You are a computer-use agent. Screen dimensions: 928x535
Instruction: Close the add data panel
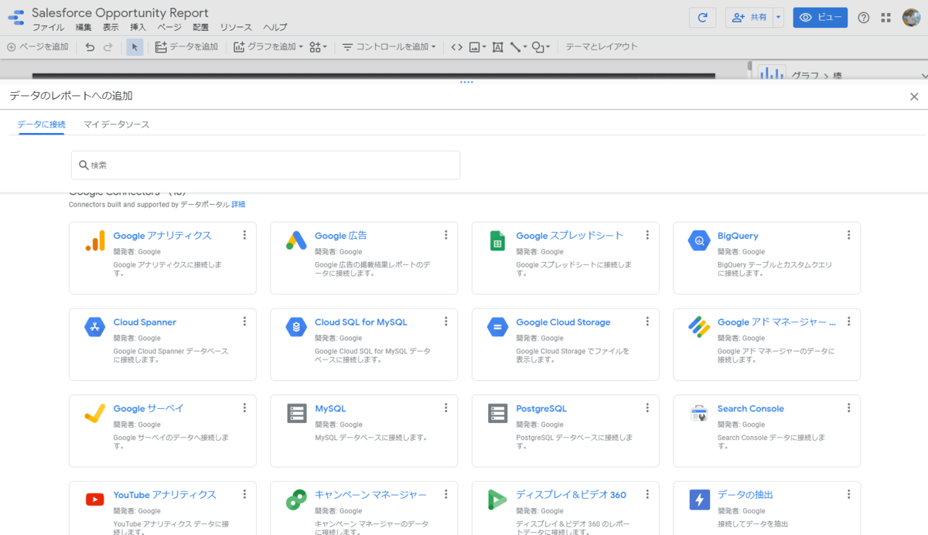[914, 97]
